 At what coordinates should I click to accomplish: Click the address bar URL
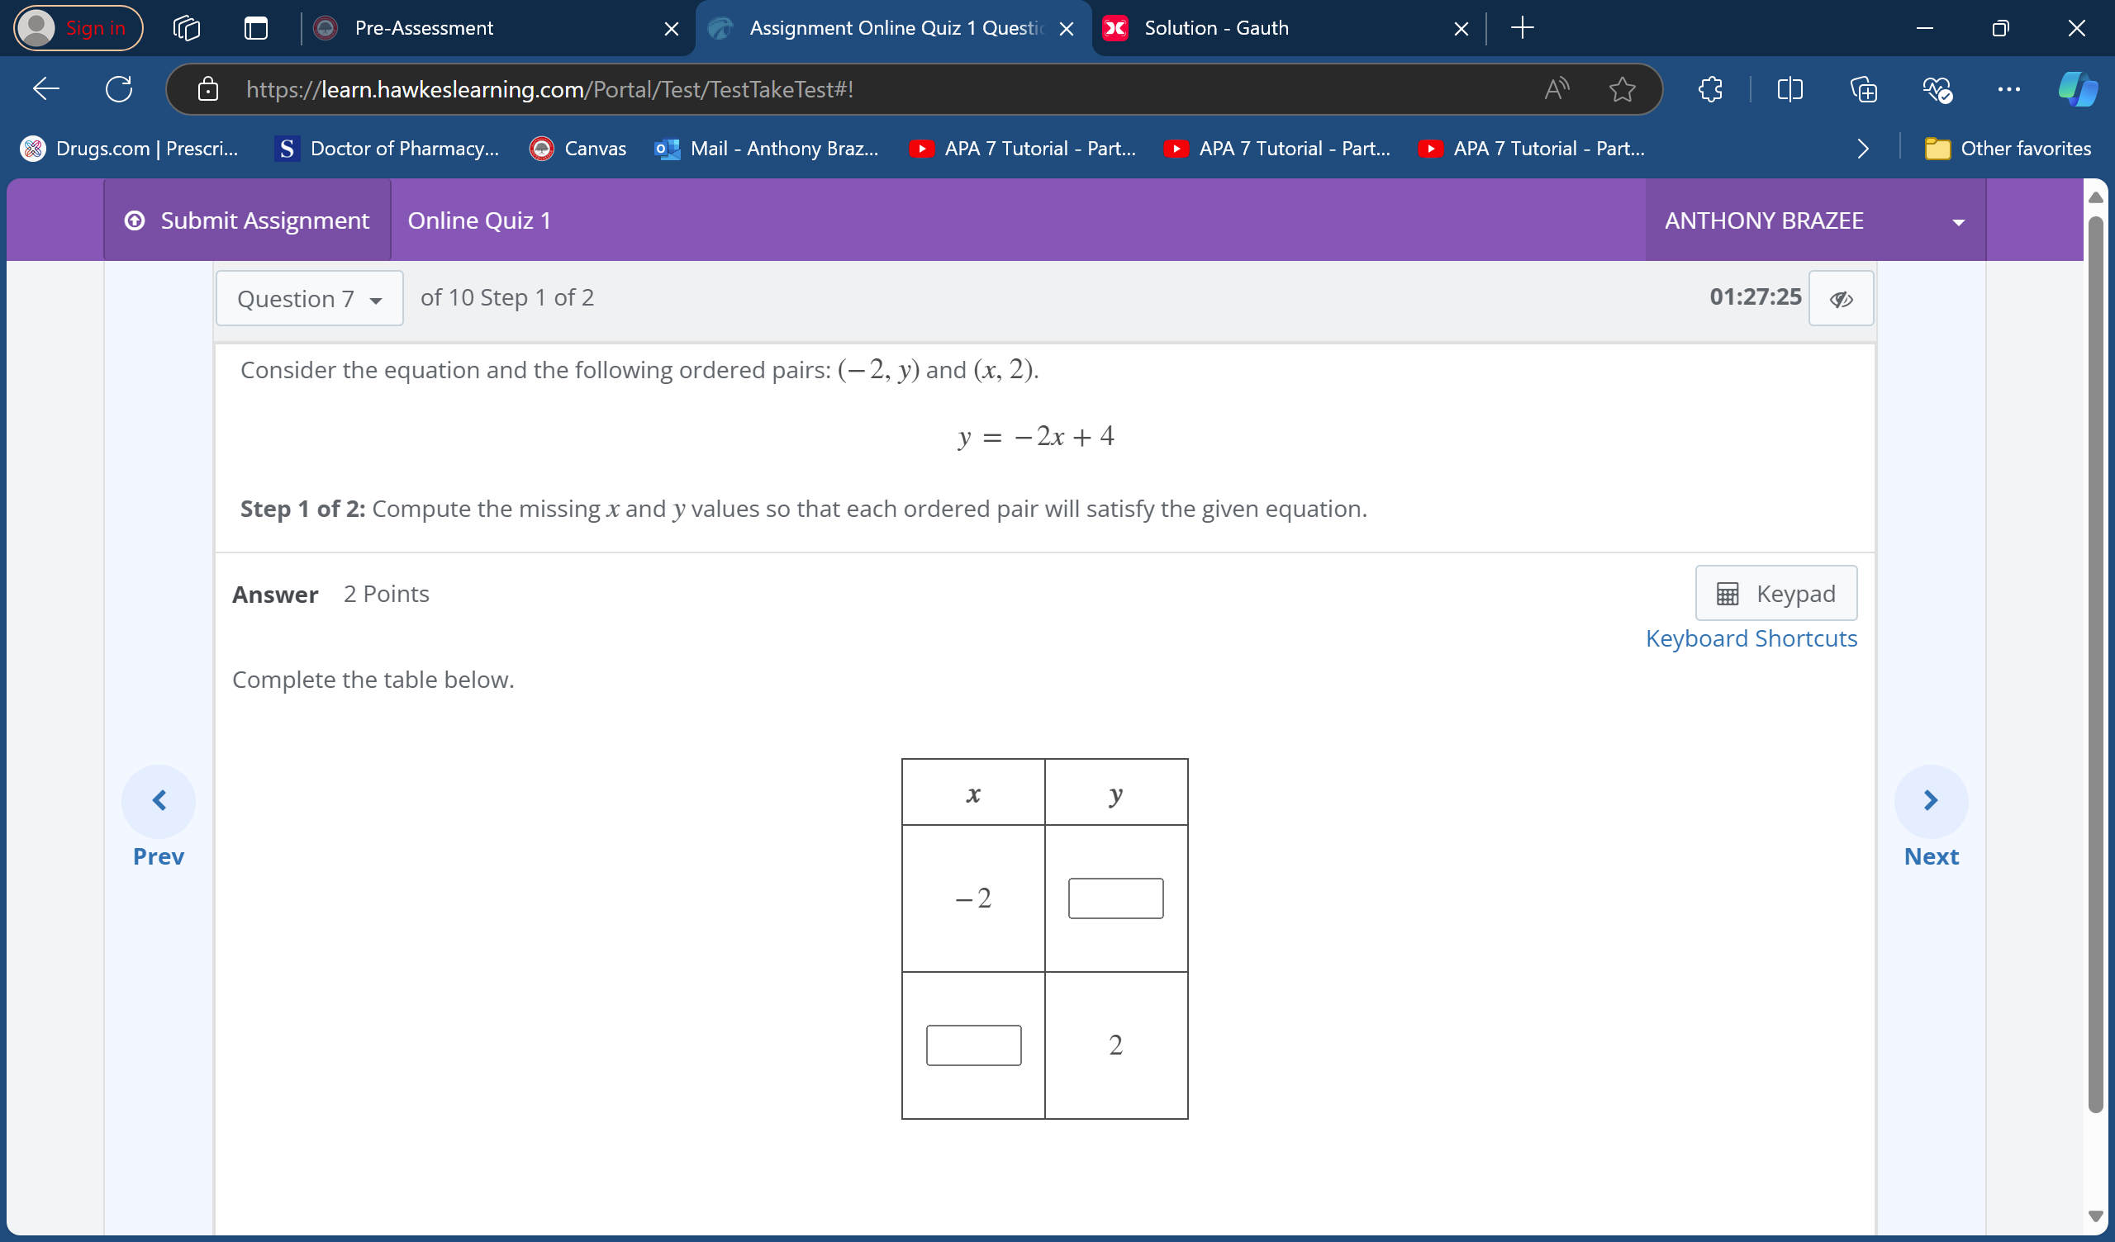[x=549, y=89]
